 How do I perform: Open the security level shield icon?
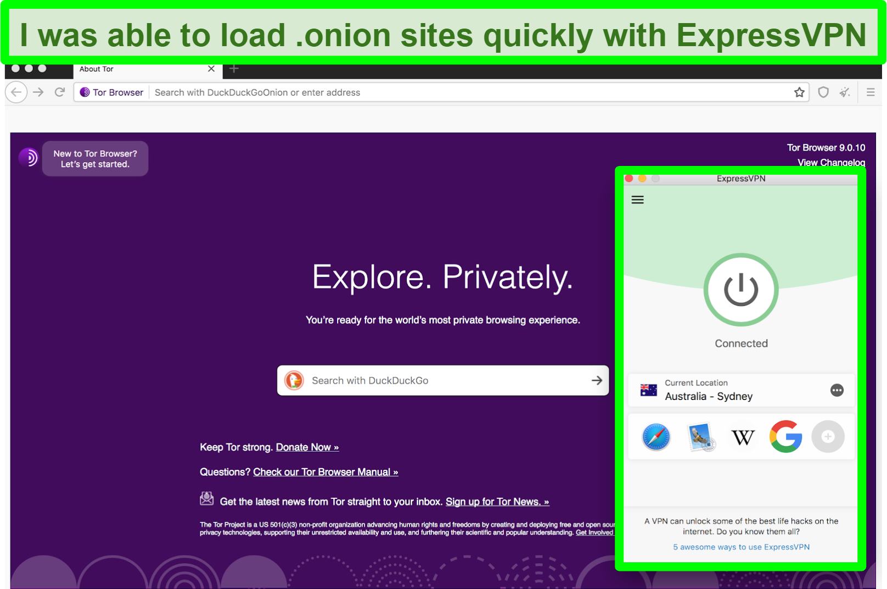coord(823,92)
